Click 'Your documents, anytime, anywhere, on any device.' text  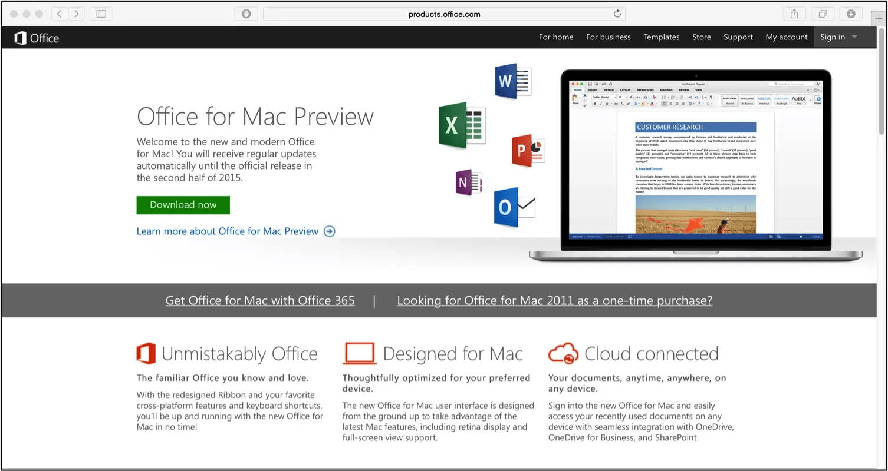tap(637, 383)
